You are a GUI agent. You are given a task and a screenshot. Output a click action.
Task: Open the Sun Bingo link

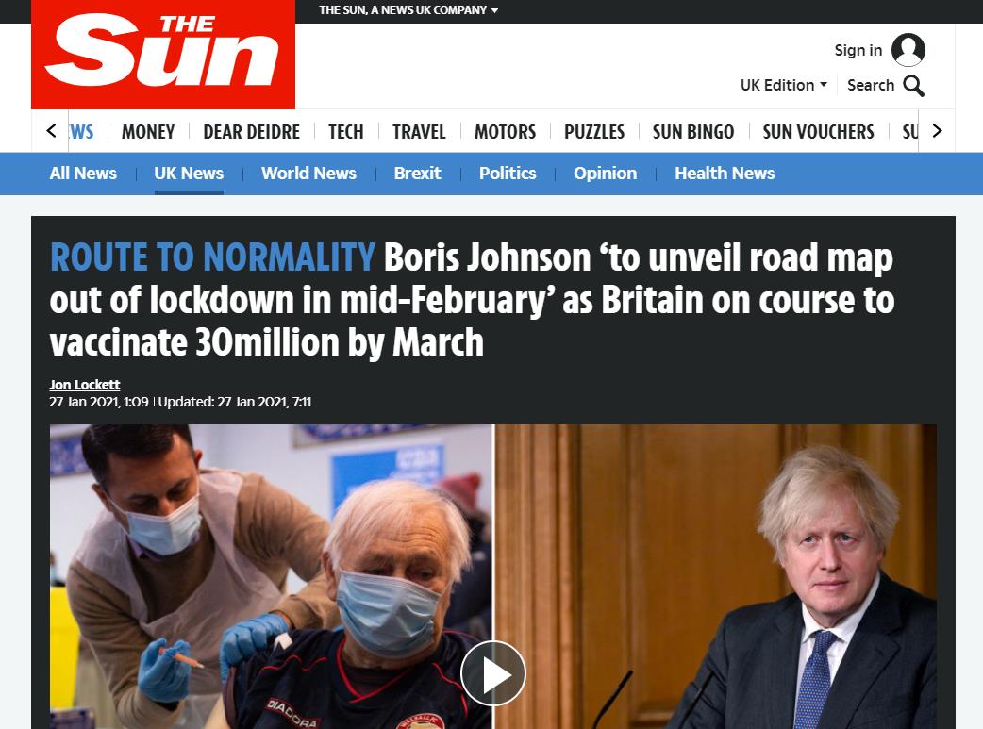[693, 132]
